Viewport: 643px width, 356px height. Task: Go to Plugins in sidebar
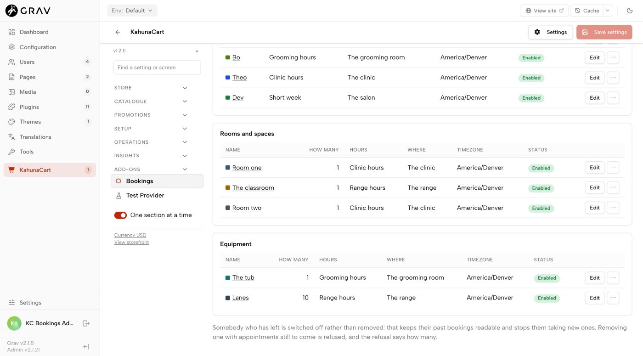pos(50,107)
